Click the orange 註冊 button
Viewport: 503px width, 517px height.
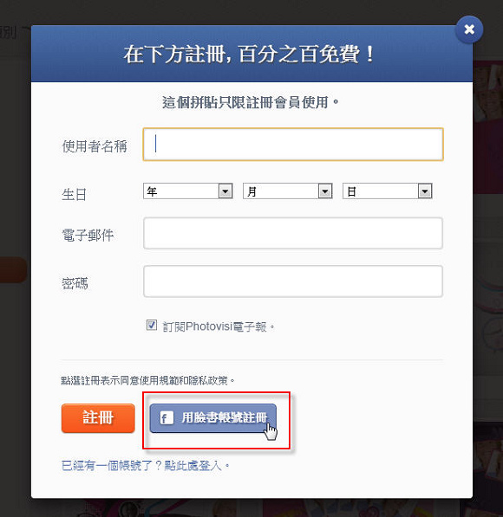98,418
